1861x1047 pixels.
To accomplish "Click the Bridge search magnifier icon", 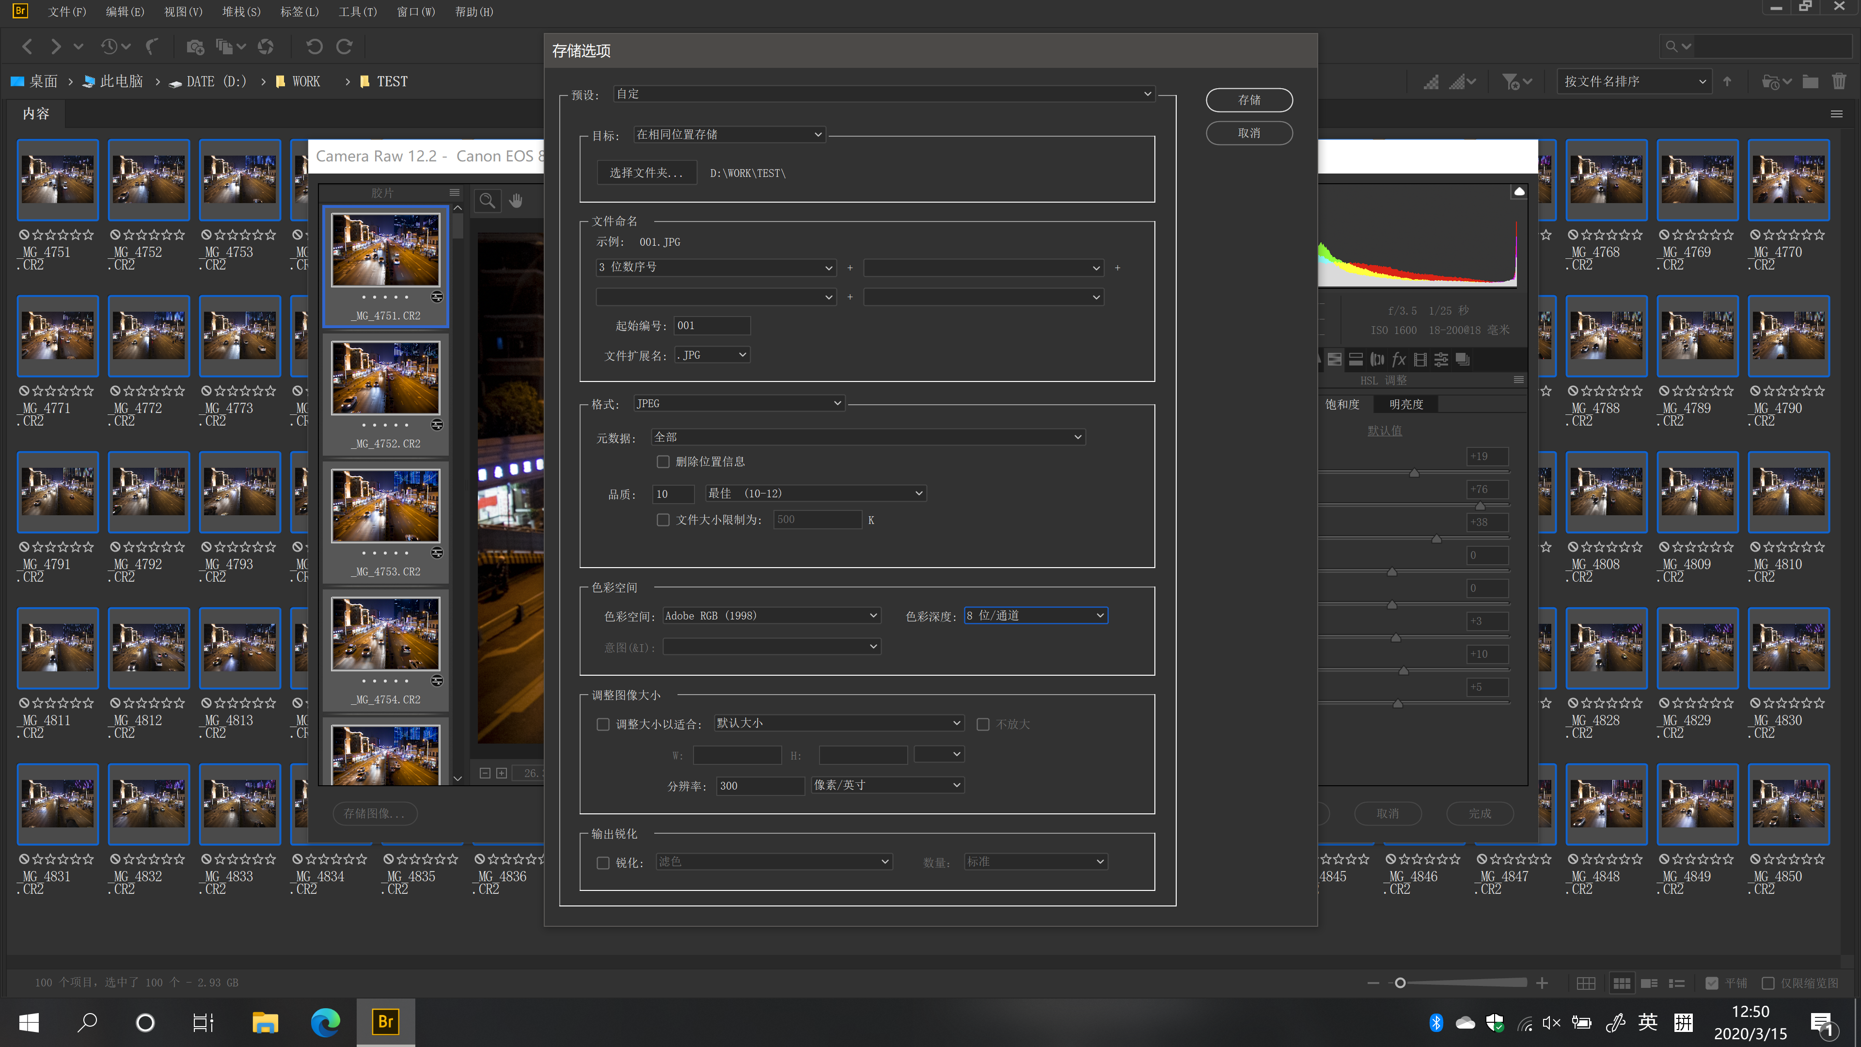I will (1671, 47).
